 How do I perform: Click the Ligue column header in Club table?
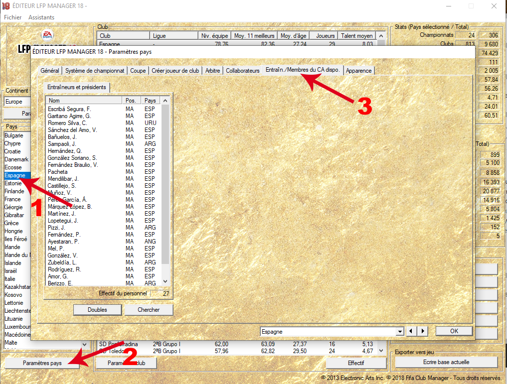(174, 36)
